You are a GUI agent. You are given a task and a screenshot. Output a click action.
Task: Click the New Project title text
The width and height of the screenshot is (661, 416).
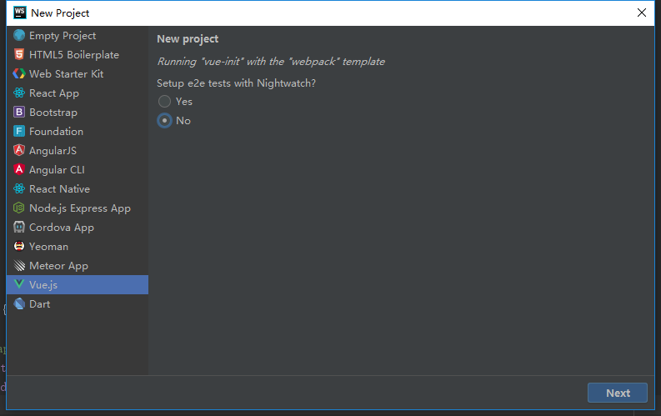click(60, 13)
